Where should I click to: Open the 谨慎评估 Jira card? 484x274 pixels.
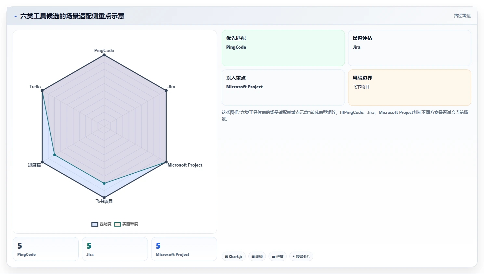[x=410, y=48]
